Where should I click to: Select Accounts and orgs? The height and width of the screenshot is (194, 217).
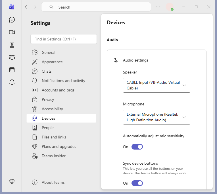point(61,90)
